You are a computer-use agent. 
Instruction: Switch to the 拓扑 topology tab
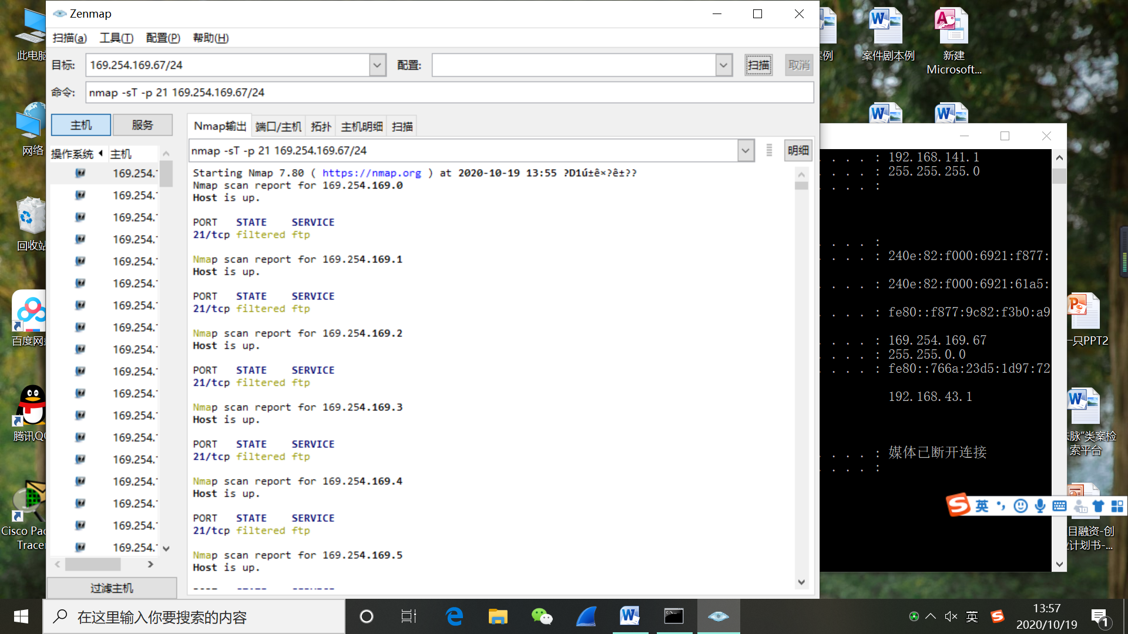[x=321, y=127]
